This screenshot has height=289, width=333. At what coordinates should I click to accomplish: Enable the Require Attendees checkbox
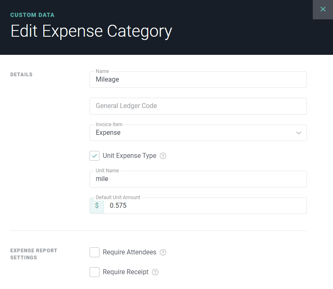(x=94, y=252)
